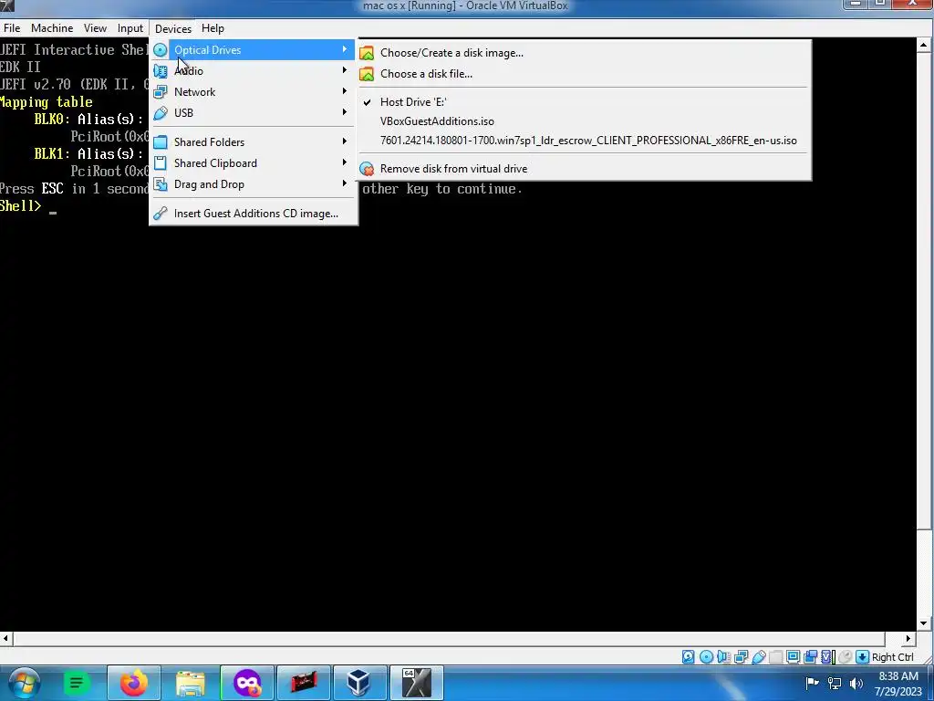Click the horizontal scrollbar right arrow

tap(908, 638)
